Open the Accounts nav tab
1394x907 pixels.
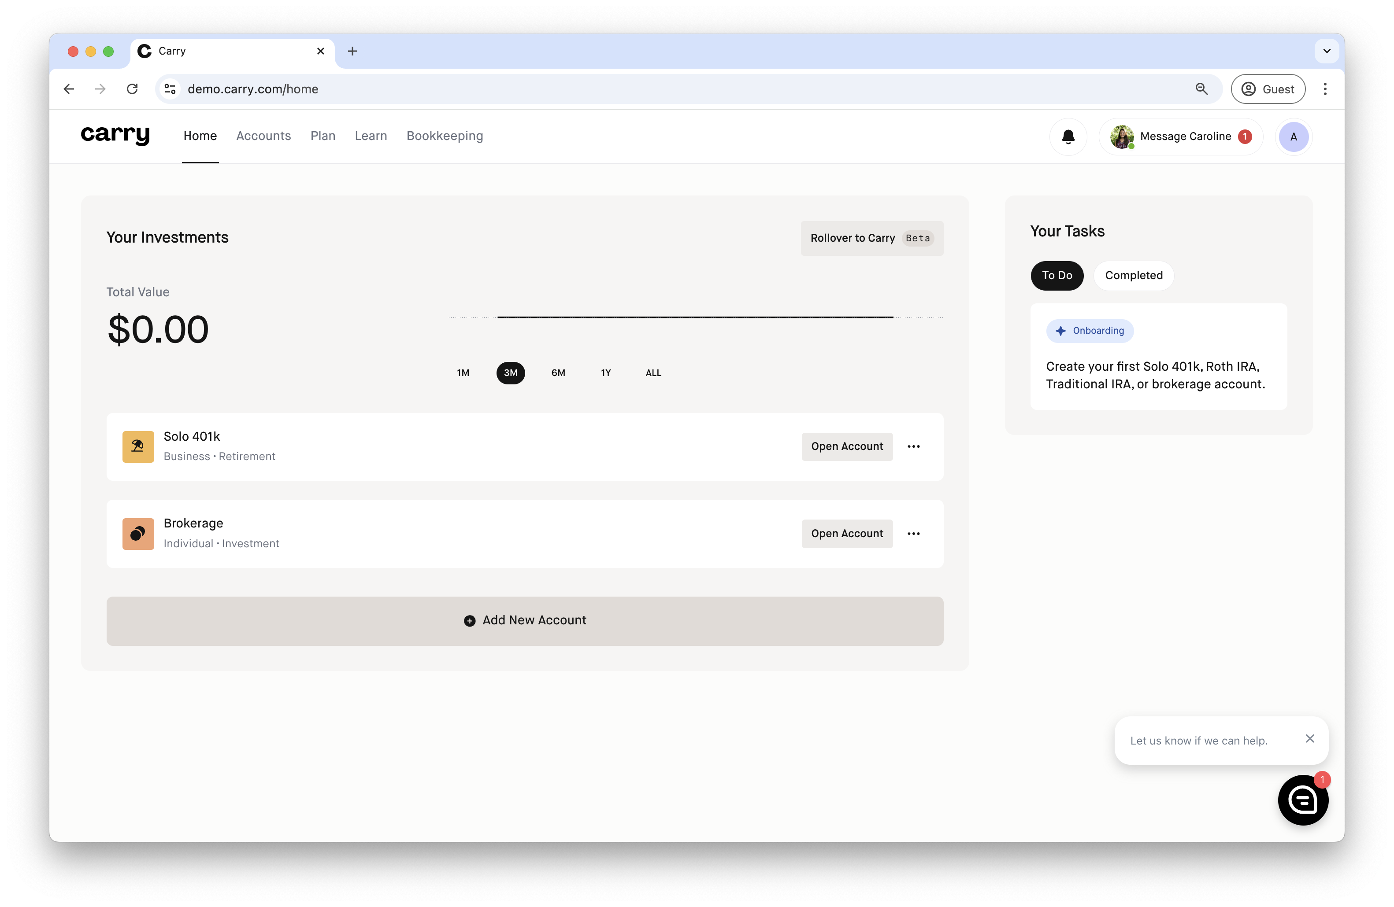(x=263, y=136)
